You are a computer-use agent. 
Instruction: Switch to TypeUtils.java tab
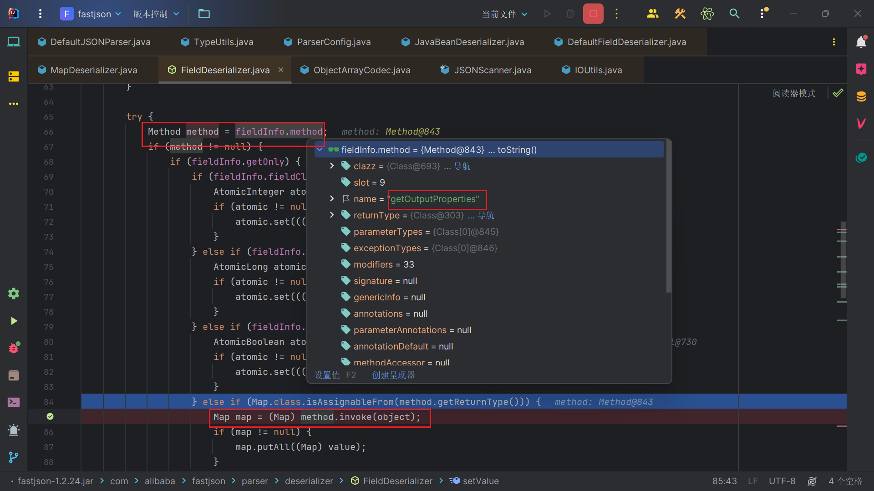(x=217, y=42)
